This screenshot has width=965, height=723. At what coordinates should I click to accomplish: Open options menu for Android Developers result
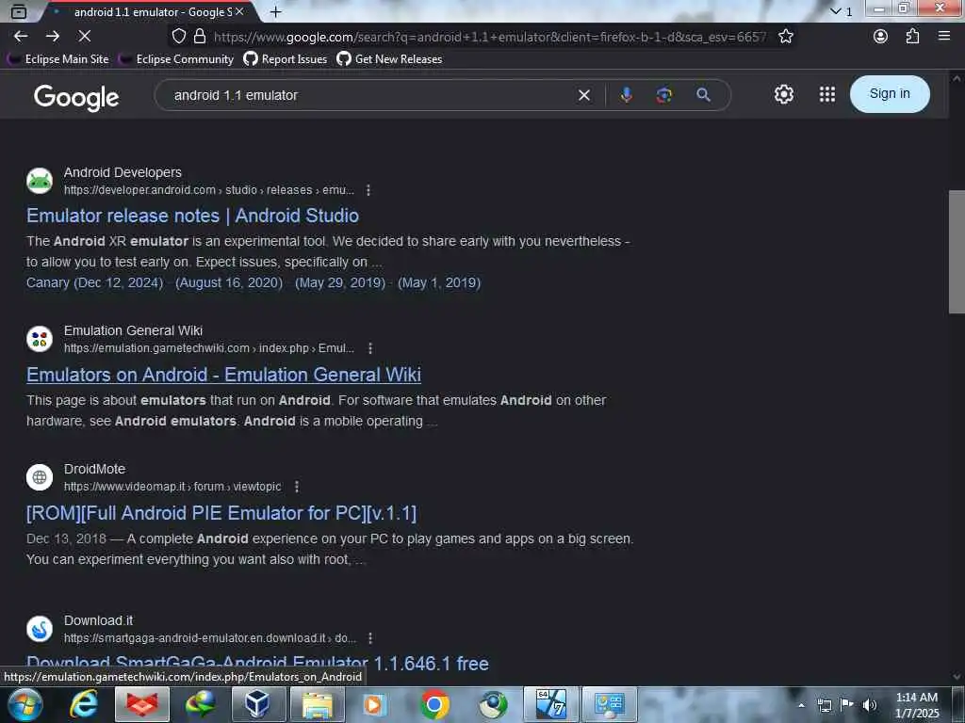point(368,190)
